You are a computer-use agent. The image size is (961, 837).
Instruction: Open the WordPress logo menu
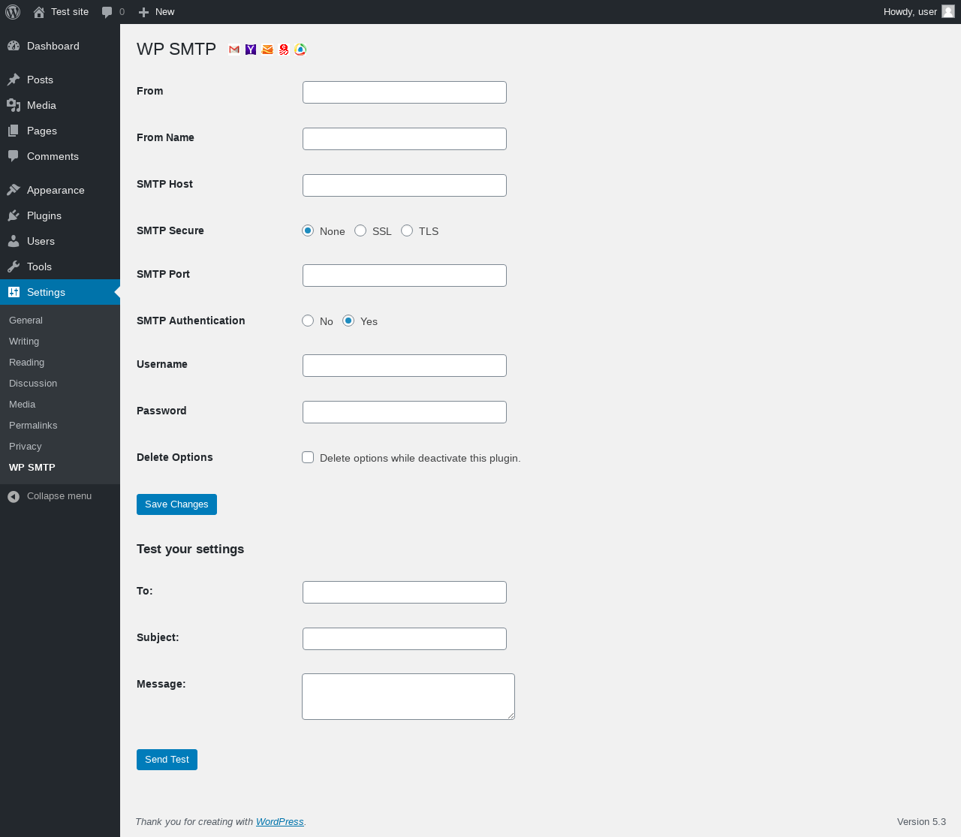tap(13, 12)
